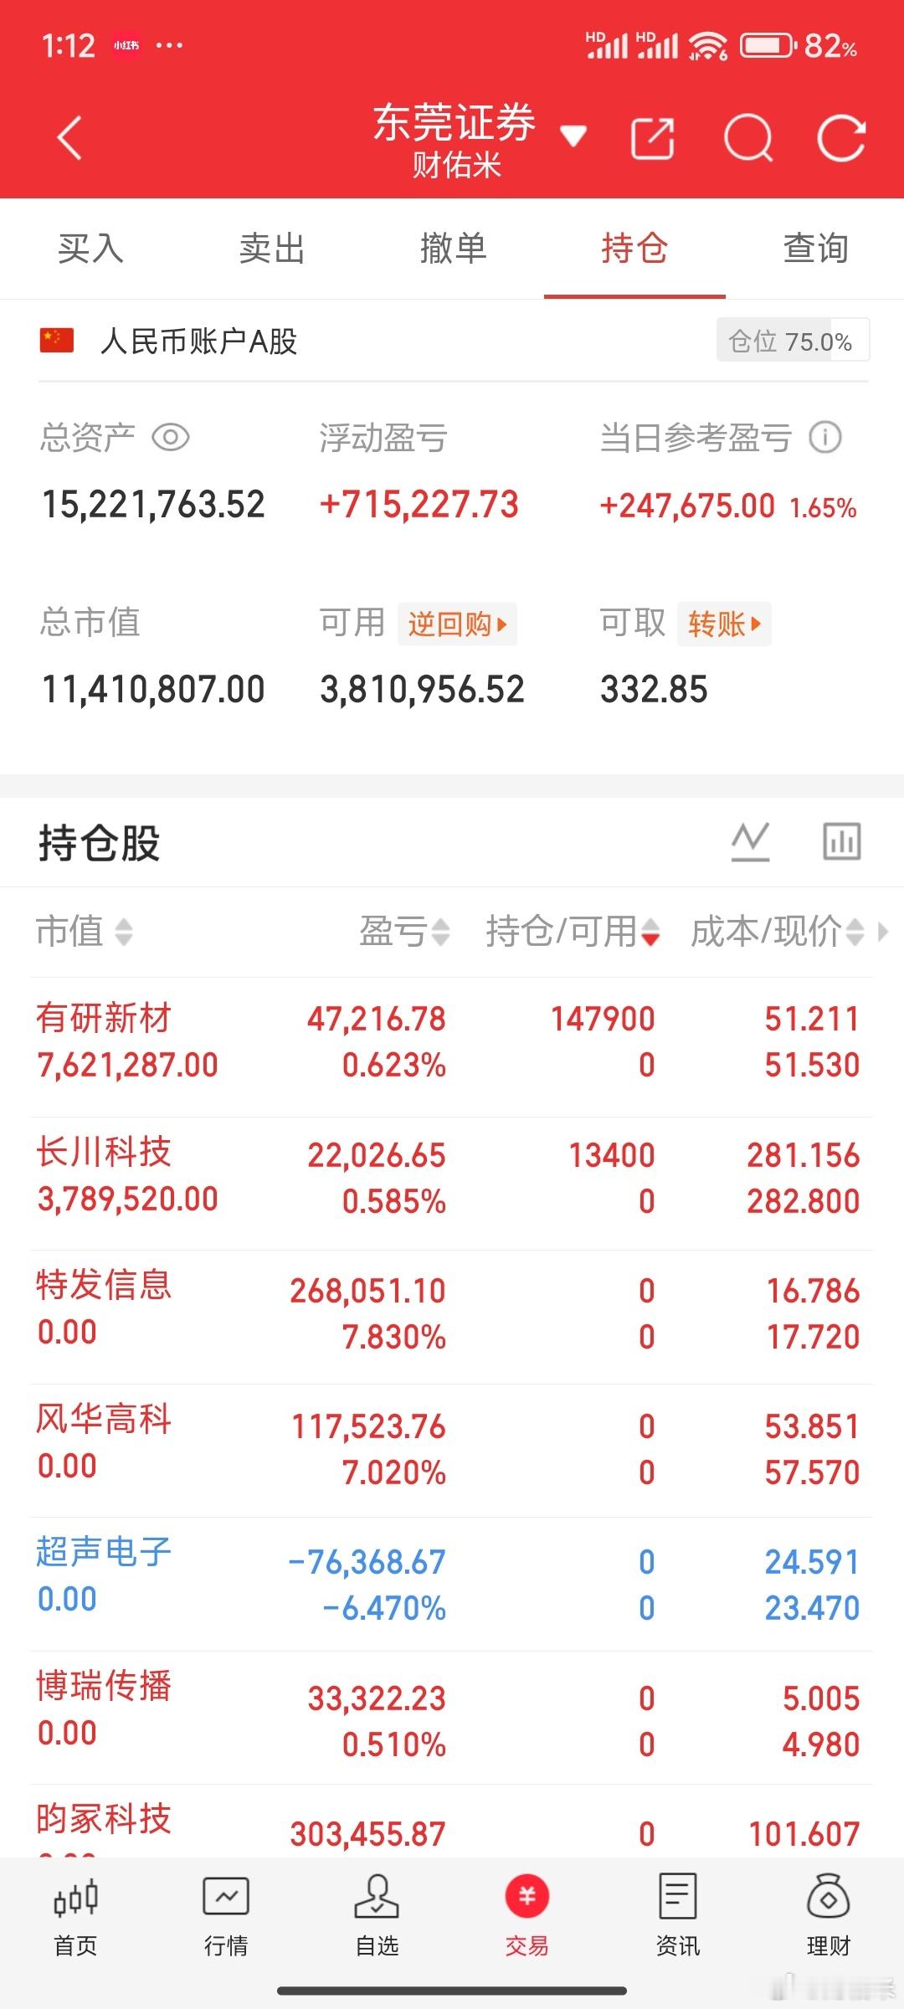Tap the 小红书 notification icon in status bar
The width and height of the screenshot is (904, 2009).
tap(126, 45)
